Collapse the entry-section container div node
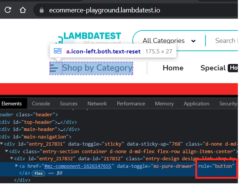The height and width of the screenshot is (184, 239). (x=6, y=151)
